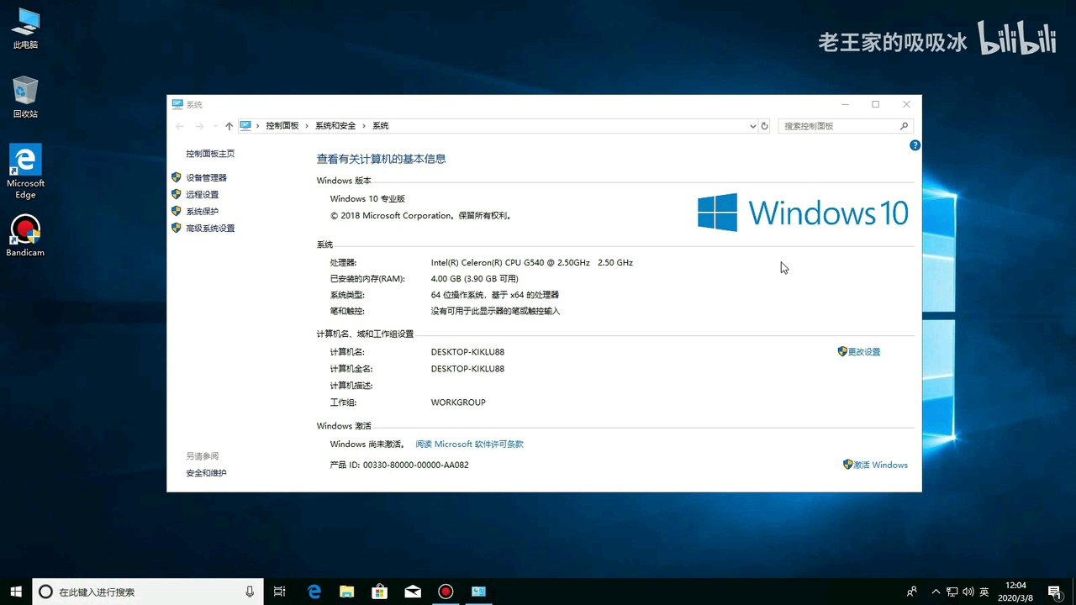Viewport: 1076px width, 605px height.
Task: Open 远程设置 link in sidebar
Action: coord(202,194)
